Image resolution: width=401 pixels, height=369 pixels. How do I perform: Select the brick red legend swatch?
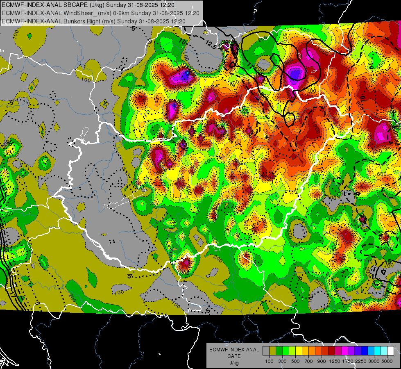coord(325,351)
